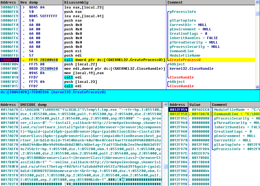Click disassembly pane scrollbar down arrow
The image size is (260, 186).
[257, 87]
